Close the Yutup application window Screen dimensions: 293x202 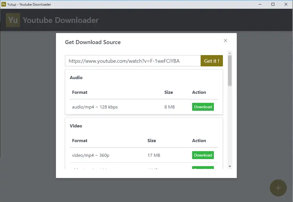click(x=286, y=4)
